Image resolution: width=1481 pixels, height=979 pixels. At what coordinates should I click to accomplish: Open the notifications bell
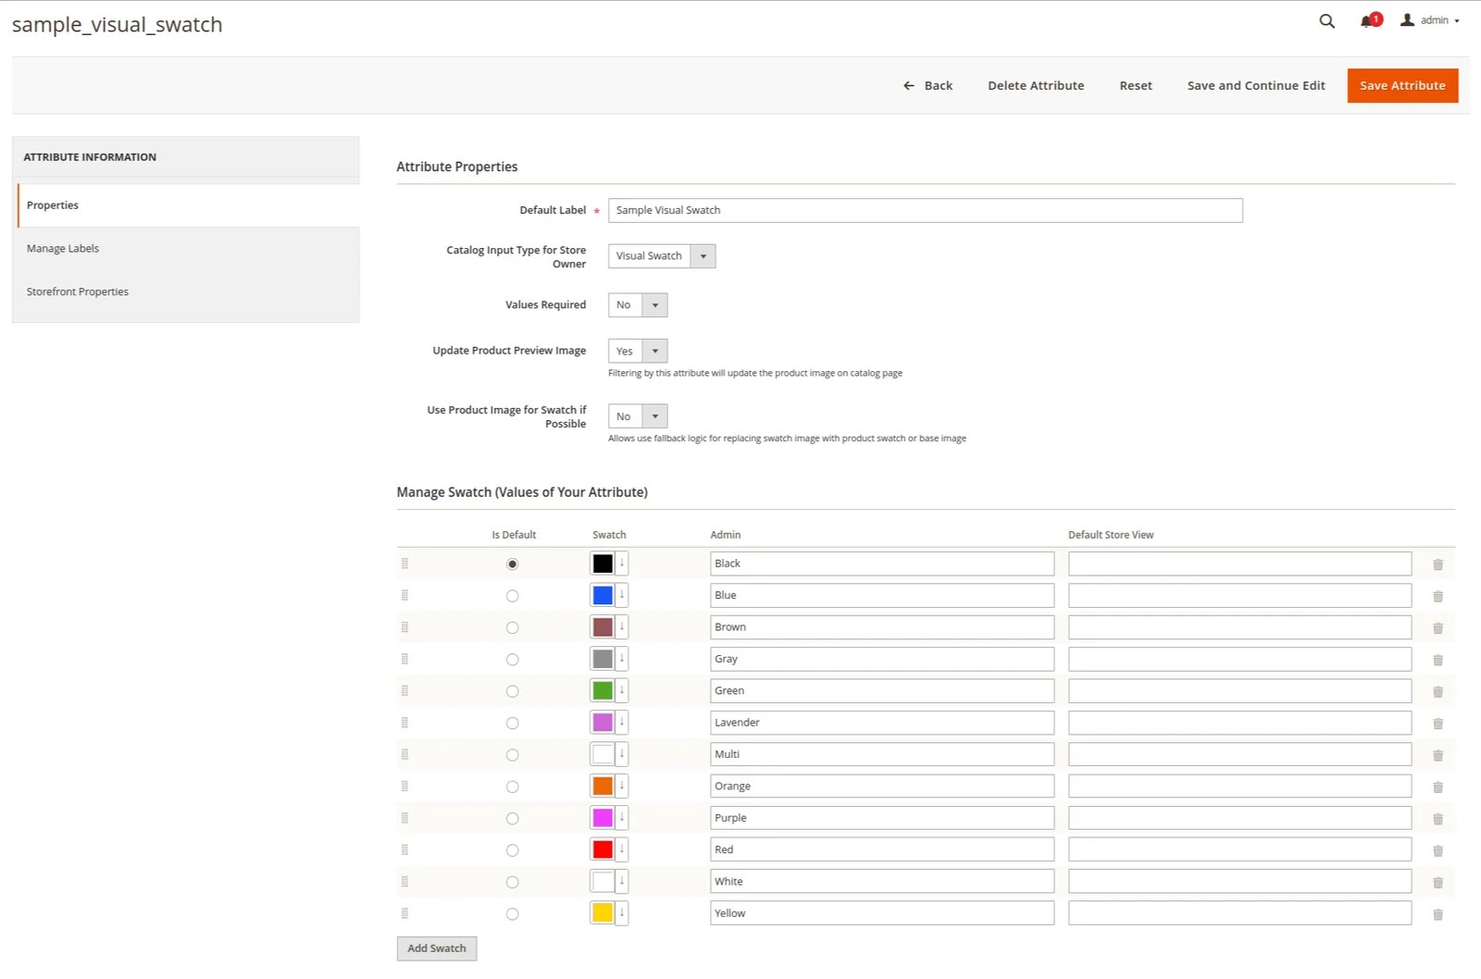point(1369,20)
